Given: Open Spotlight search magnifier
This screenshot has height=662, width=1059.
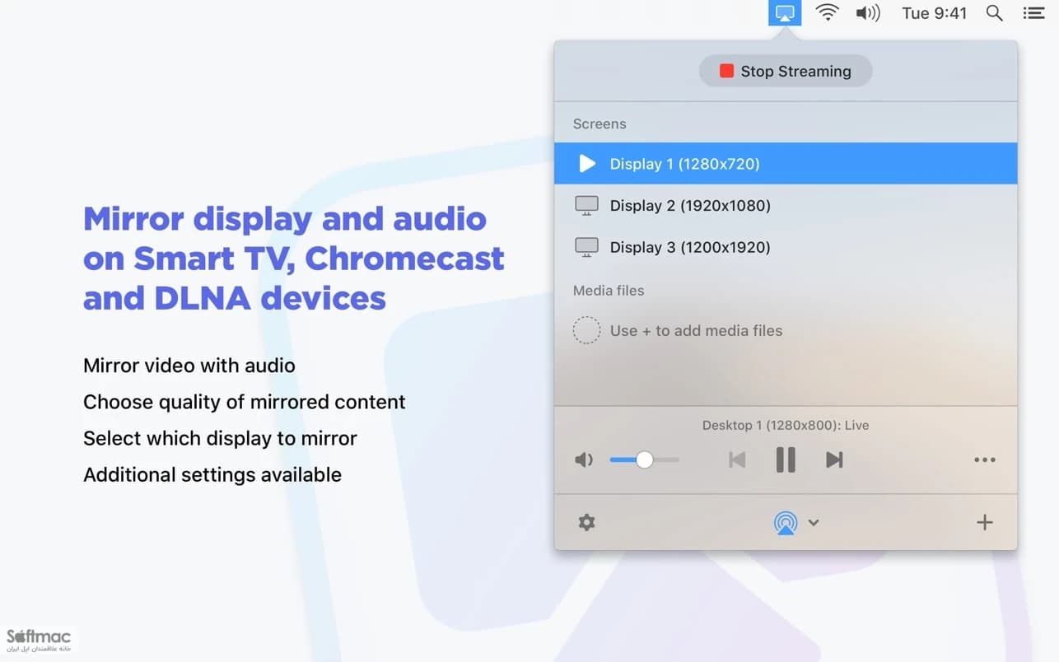Looking at the screenshot, I should point(995,13).
